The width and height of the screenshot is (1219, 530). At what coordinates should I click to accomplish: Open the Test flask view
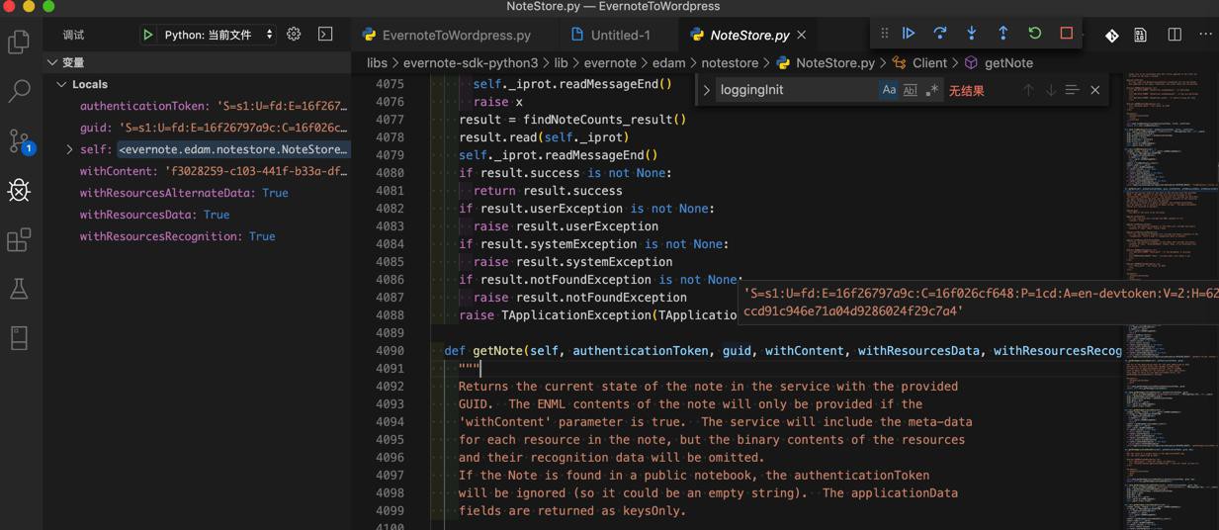tap(19, 289)
